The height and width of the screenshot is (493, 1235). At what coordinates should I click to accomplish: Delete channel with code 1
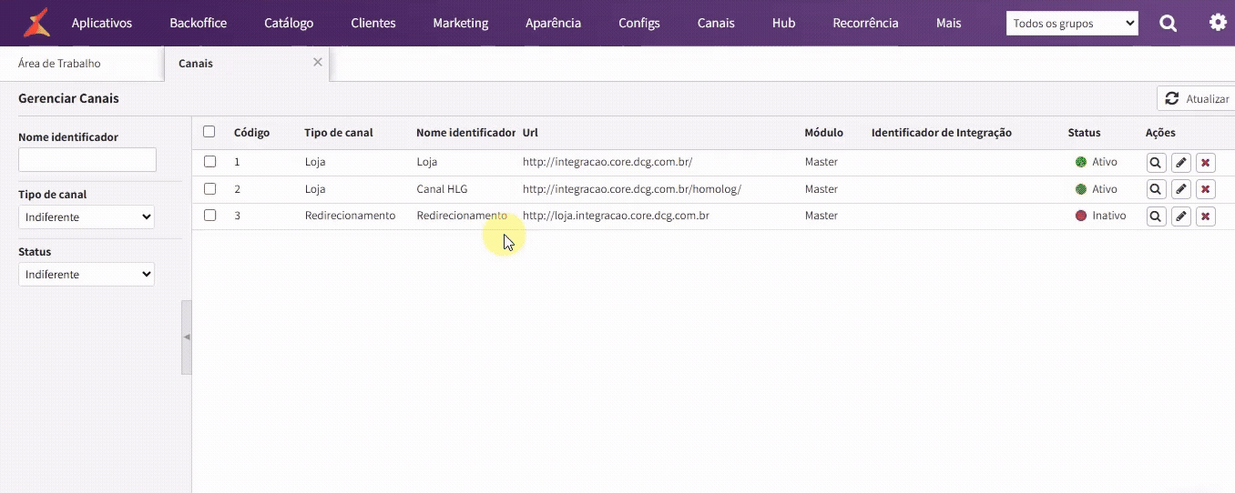tap(1205, 163)
